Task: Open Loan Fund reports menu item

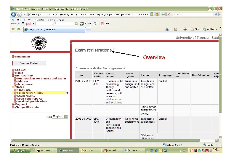Action: pos(30,99)
